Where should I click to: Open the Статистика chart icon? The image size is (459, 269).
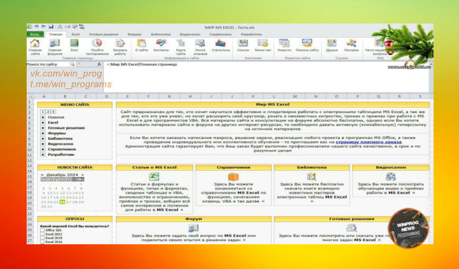220,43
